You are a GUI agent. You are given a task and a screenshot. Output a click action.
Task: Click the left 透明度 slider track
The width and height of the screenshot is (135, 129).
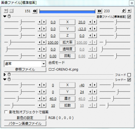point(20,49)
